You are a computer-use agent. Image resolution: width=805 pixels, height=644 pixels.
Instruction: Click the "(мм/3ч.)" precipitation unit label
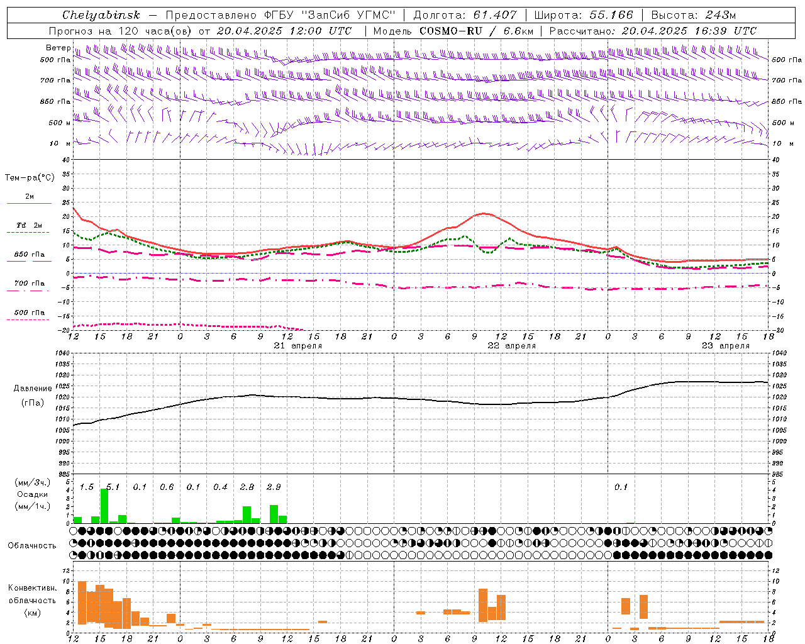tap(32, 482)
